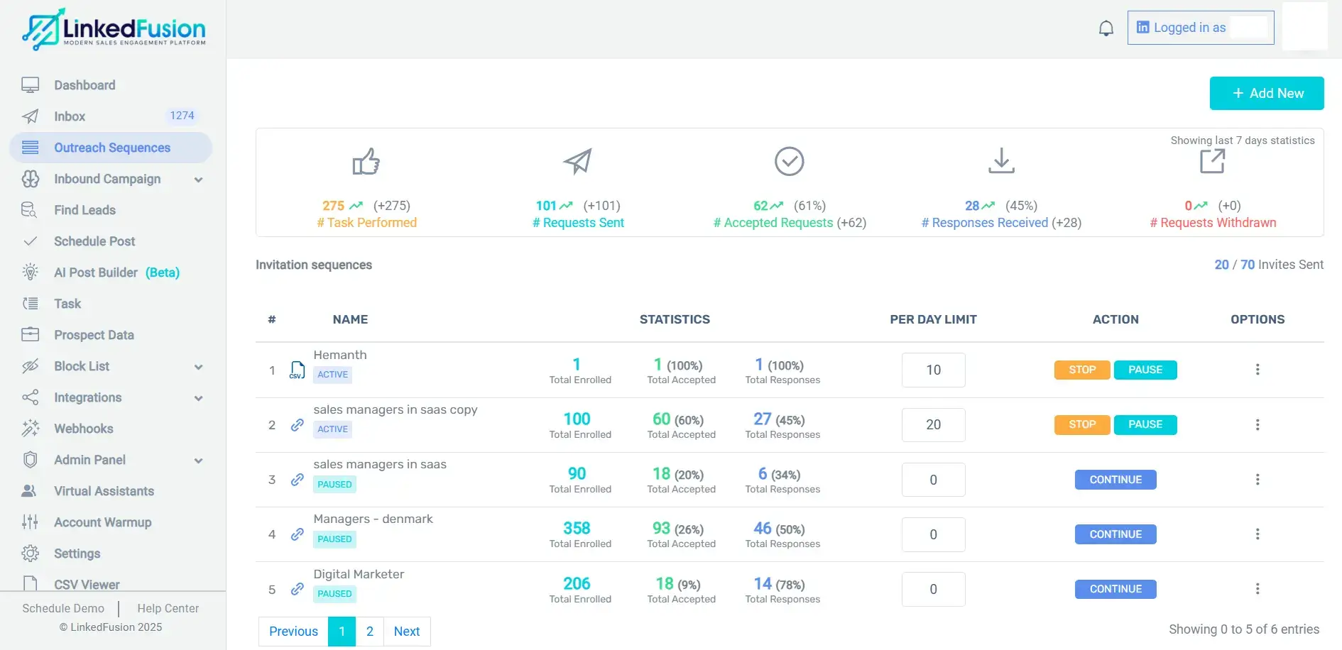Image resolution: width=1342 pixels, height=650 pixels.
Task: Click the Logged in as button
Action: (1201, 28)
